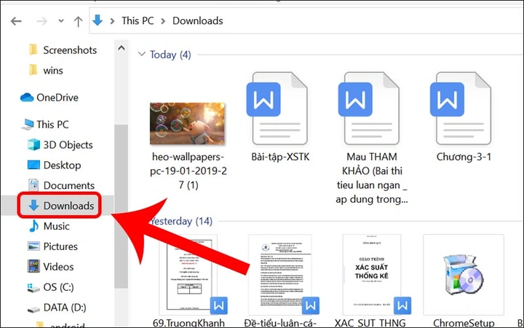524x328 pixels.
Task: Collapse the Today (4) group chevron
Action: click(x=142, y=54)
